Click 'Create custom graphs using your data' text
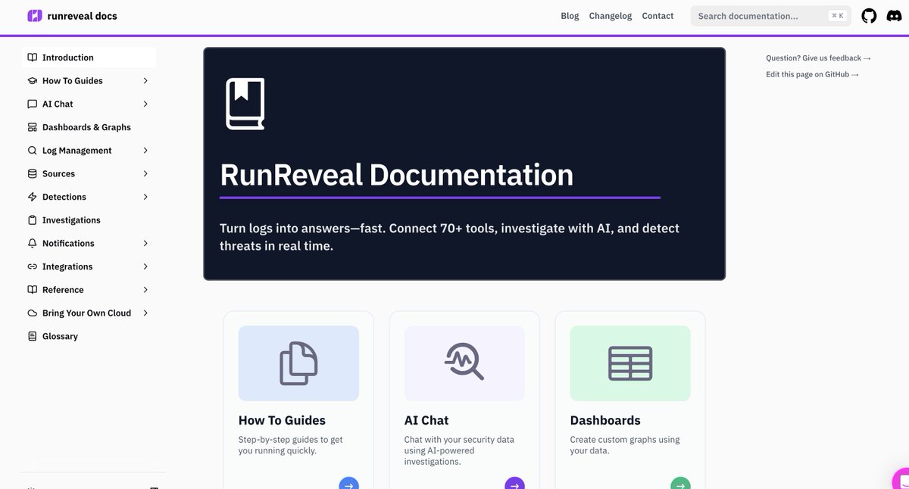 coord(625,445)
